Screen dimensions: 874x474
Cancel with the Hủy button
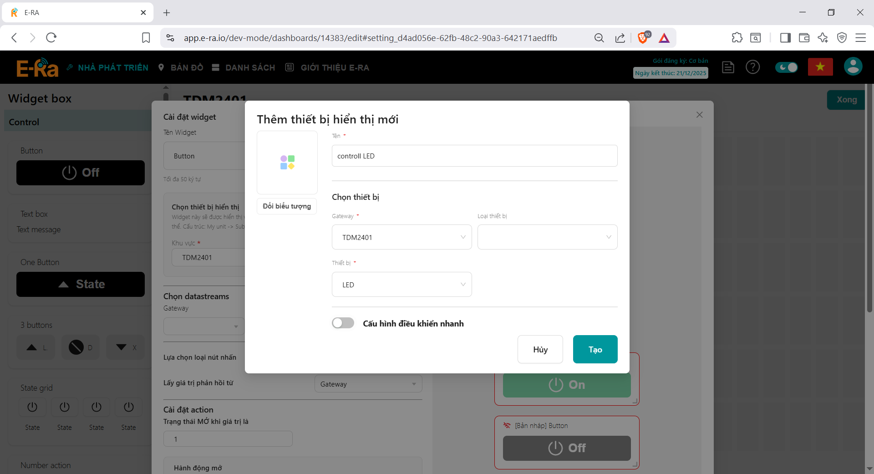(540, 349)
